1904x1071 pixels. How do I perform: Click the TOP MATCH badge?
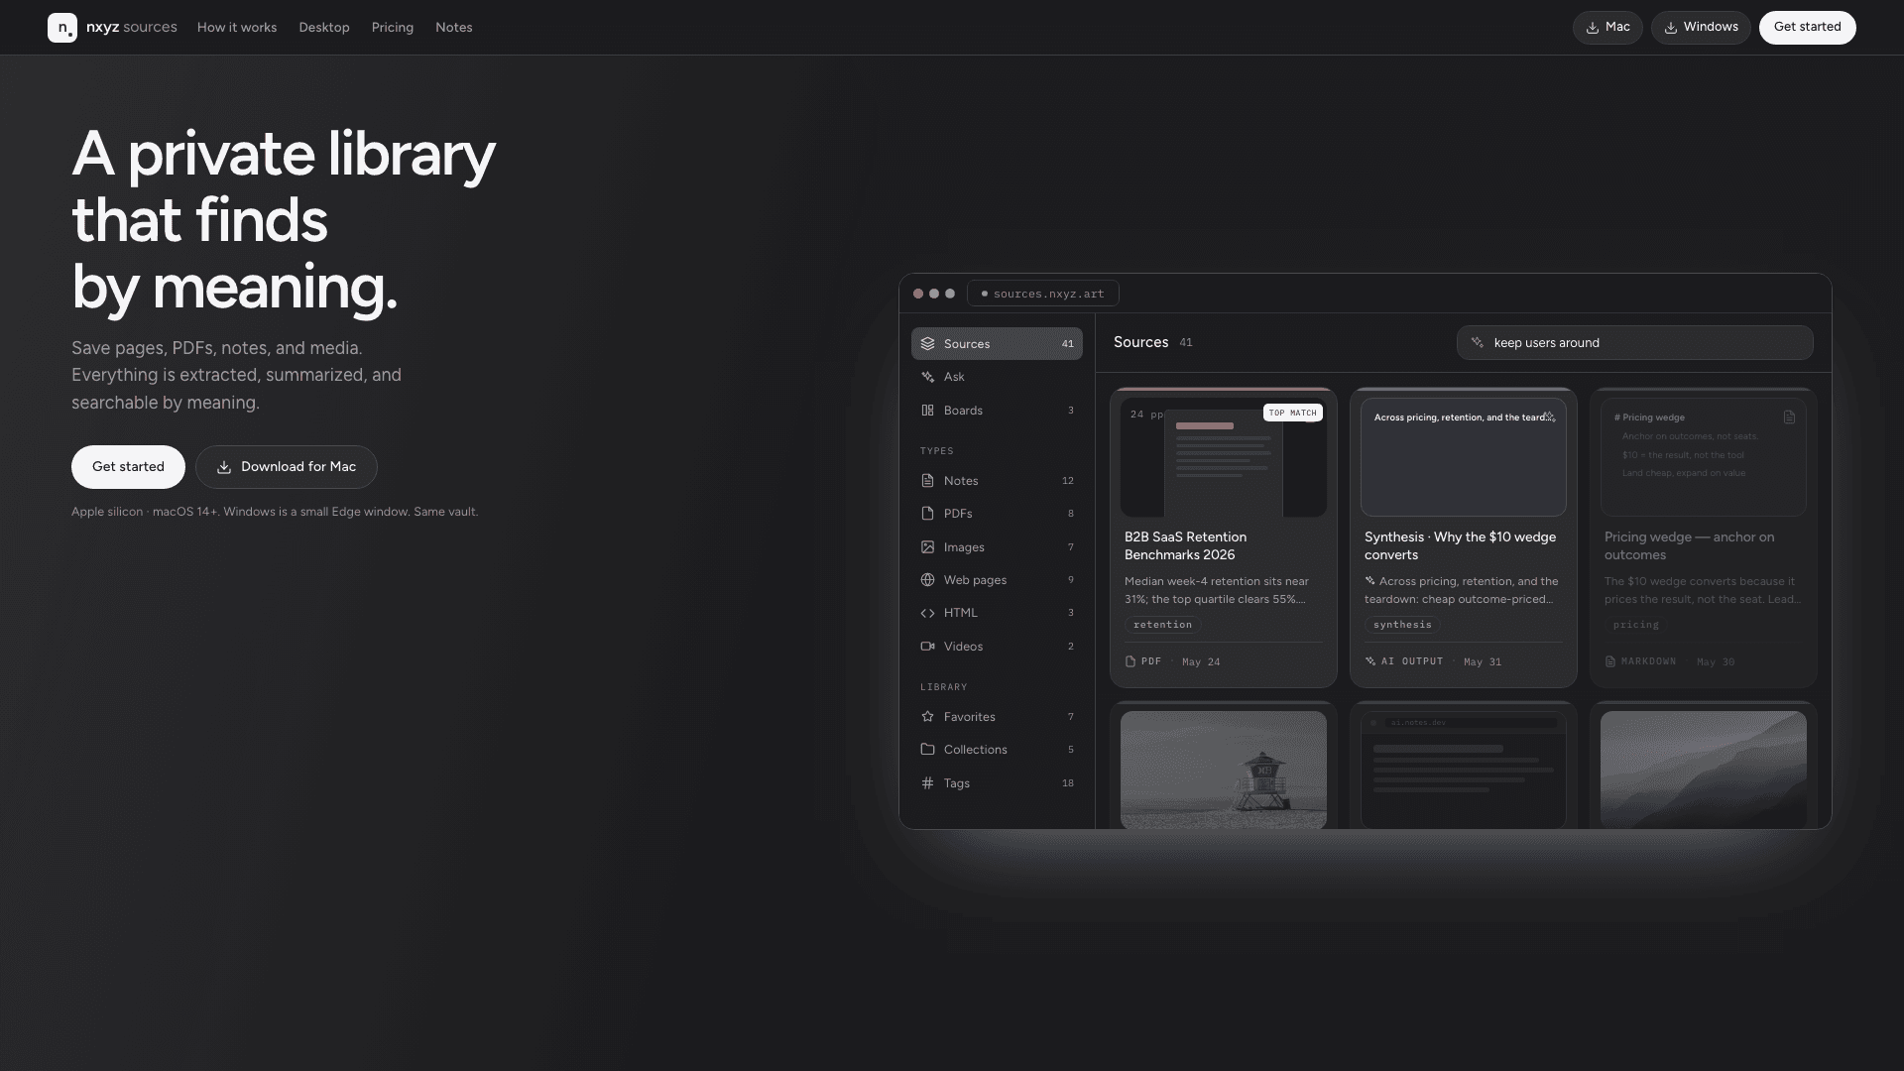tap(1292, 413)
